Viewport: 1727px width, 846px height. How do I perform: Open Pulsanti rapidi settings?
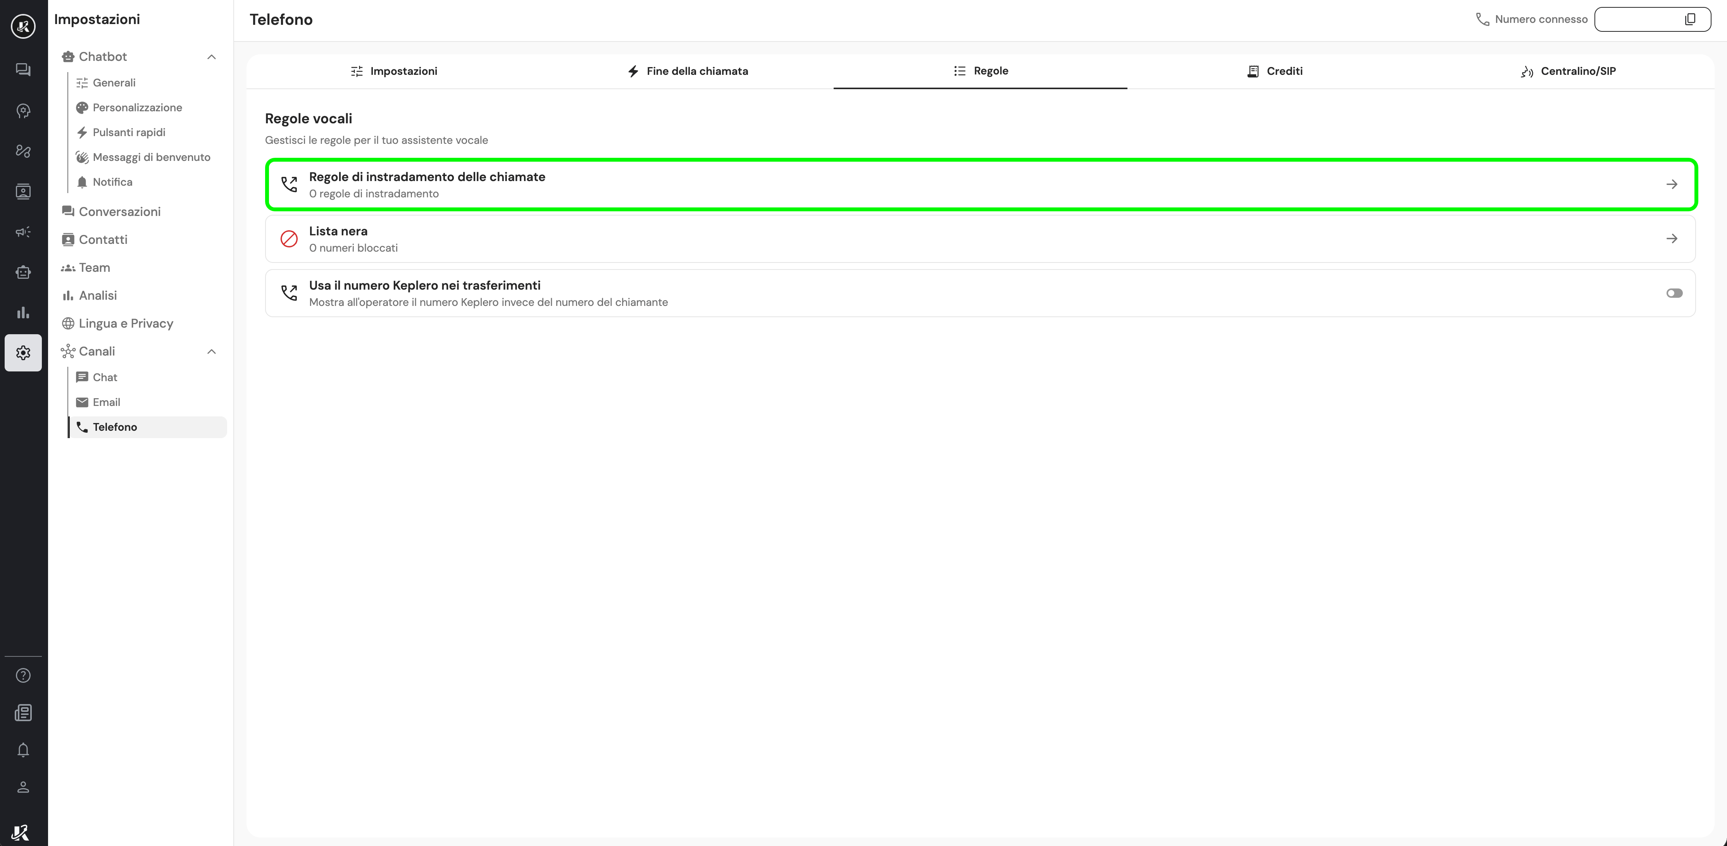pos(148,133)
